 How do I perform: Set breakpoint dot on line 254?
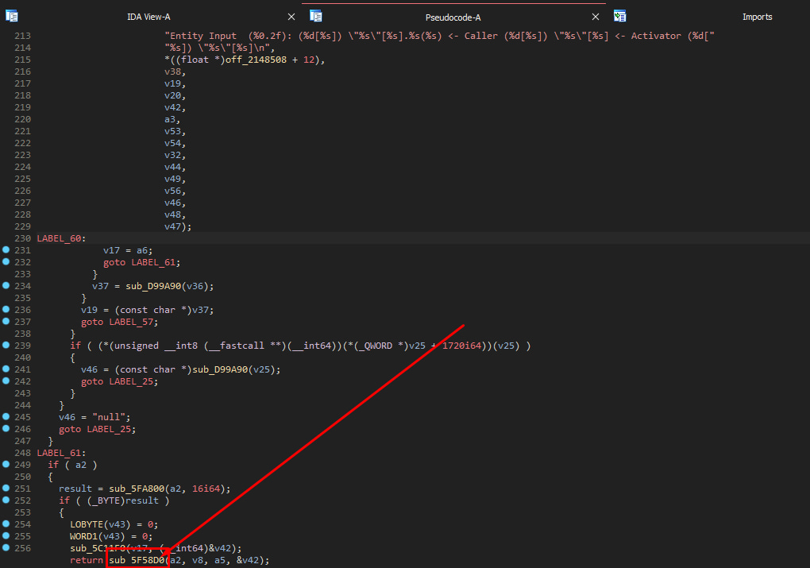pos(6,524)
